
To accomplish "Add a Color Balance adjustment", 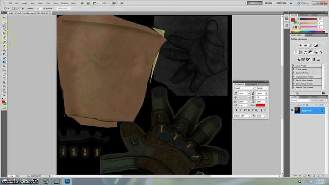I will tap(306, 52).
